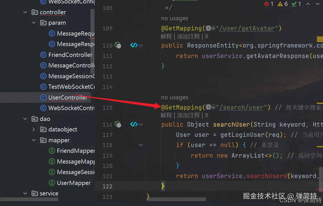Open AI assistant dropdown on line 110

pos(141,45)
